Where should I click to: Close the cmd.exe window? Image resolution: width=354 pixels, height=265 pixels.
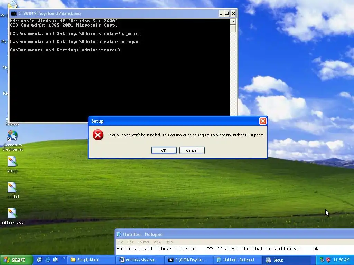233,13
